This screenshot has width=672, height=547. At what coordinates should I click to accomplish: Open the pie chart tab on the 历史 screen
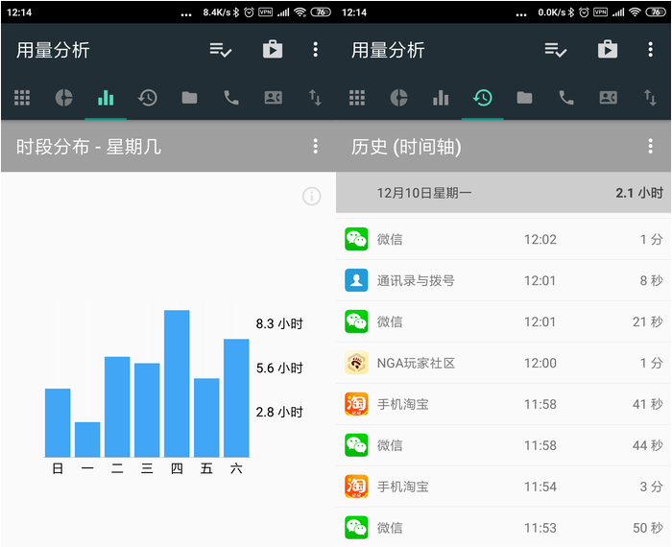398,97
